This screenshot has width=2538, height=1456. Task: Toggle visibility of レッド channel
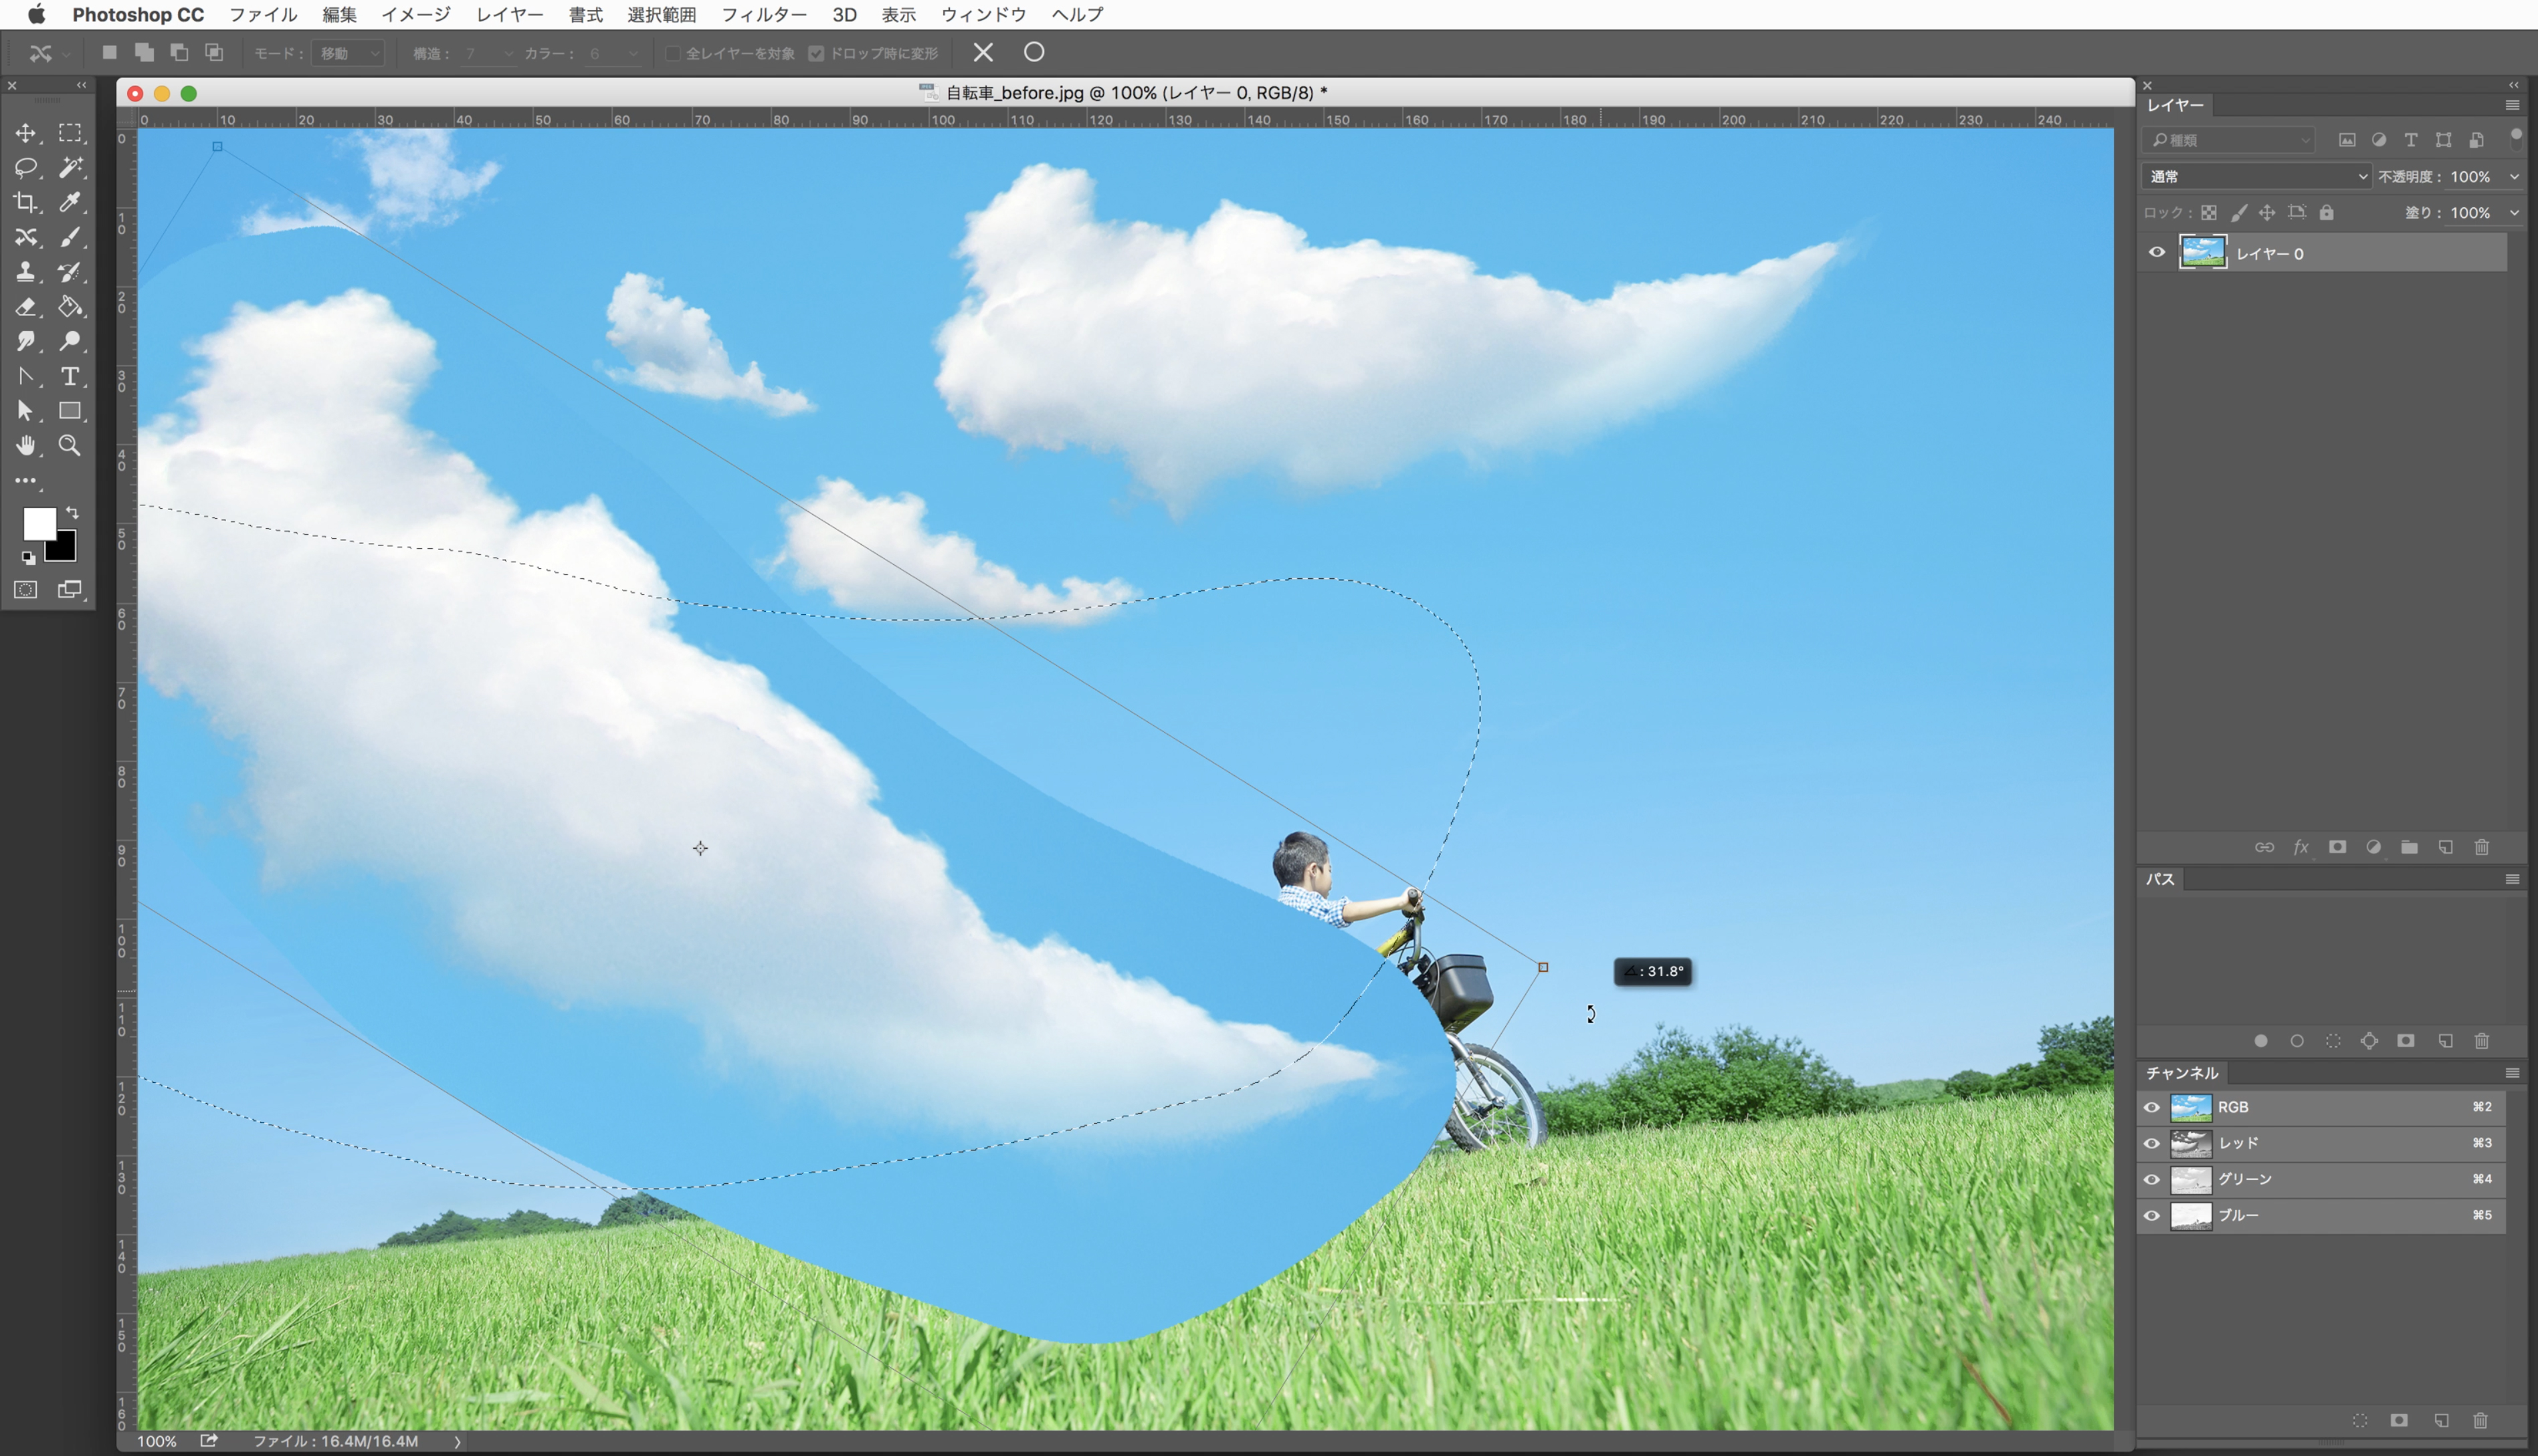[x=2152, y=1143]
